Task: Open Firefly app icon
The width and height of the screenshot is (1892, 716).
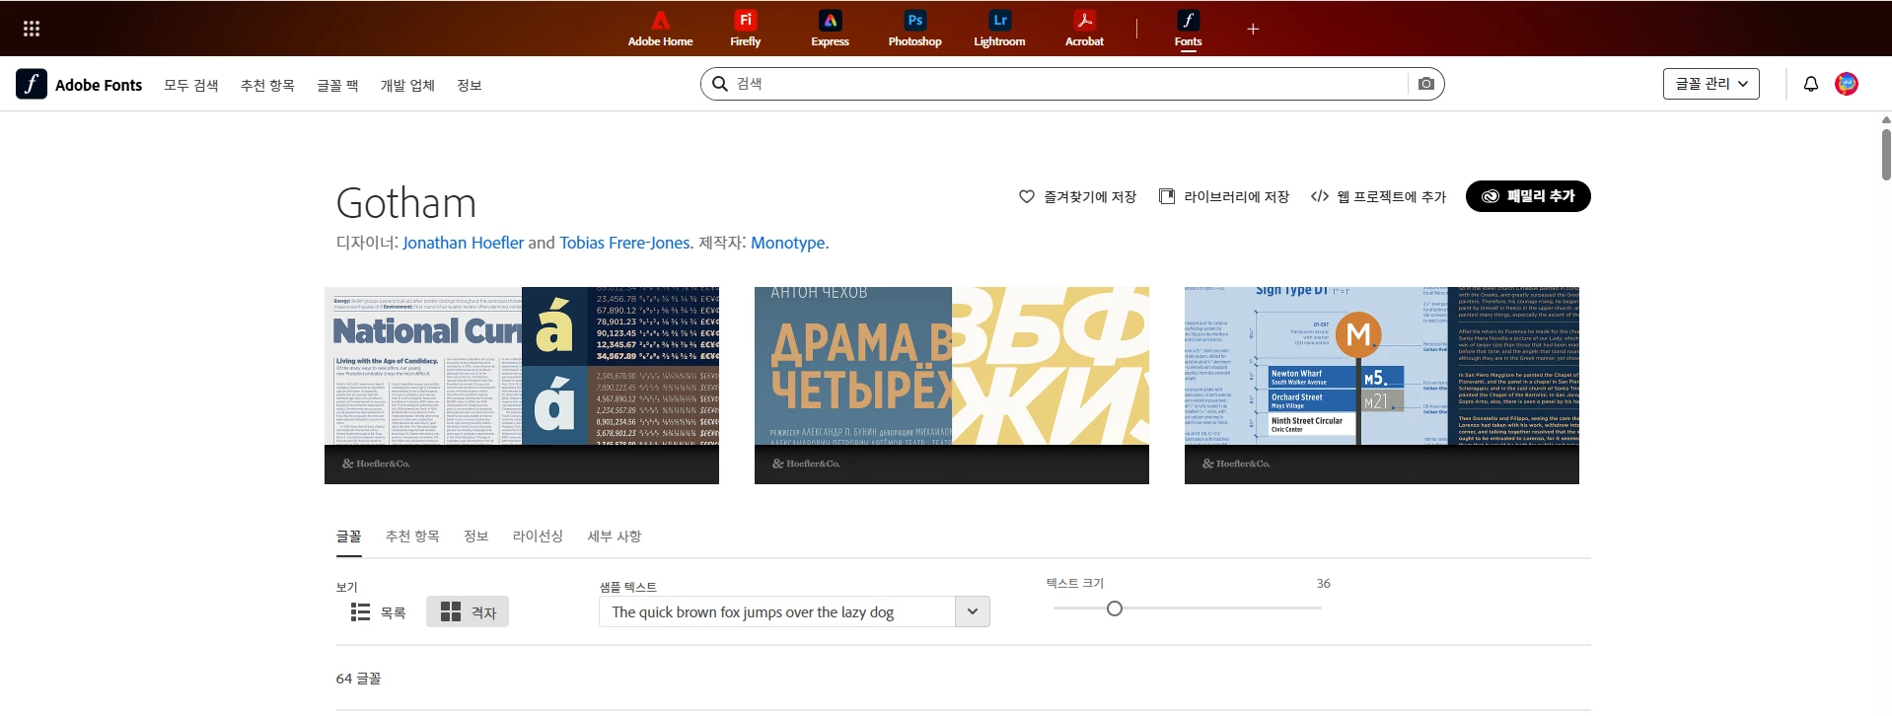Action: click(745, 29)
